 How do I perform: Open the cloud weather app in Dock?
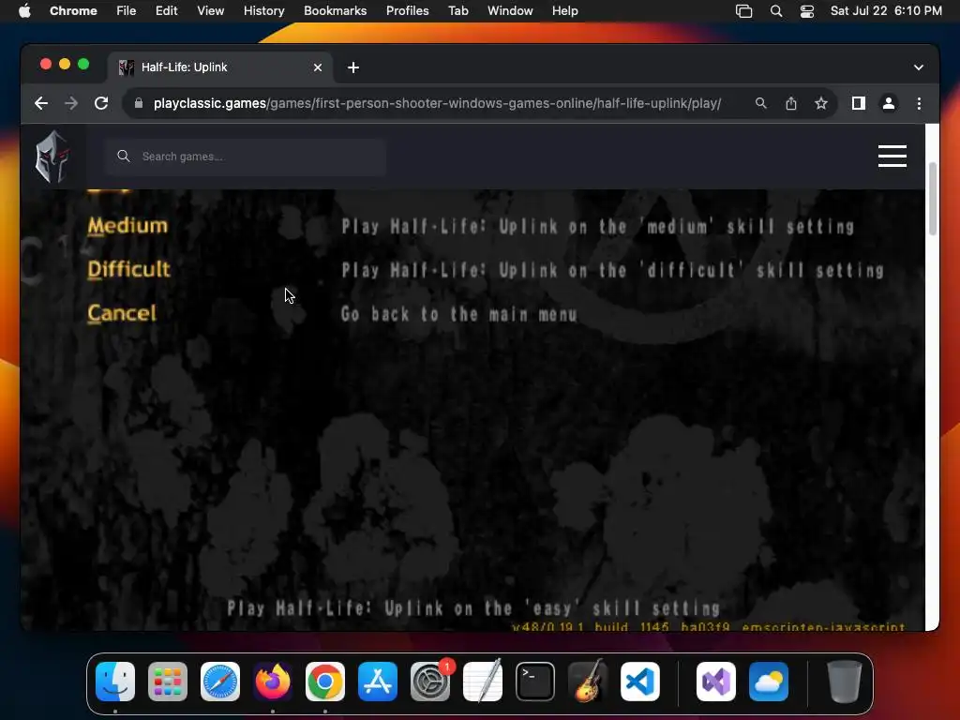769,682
